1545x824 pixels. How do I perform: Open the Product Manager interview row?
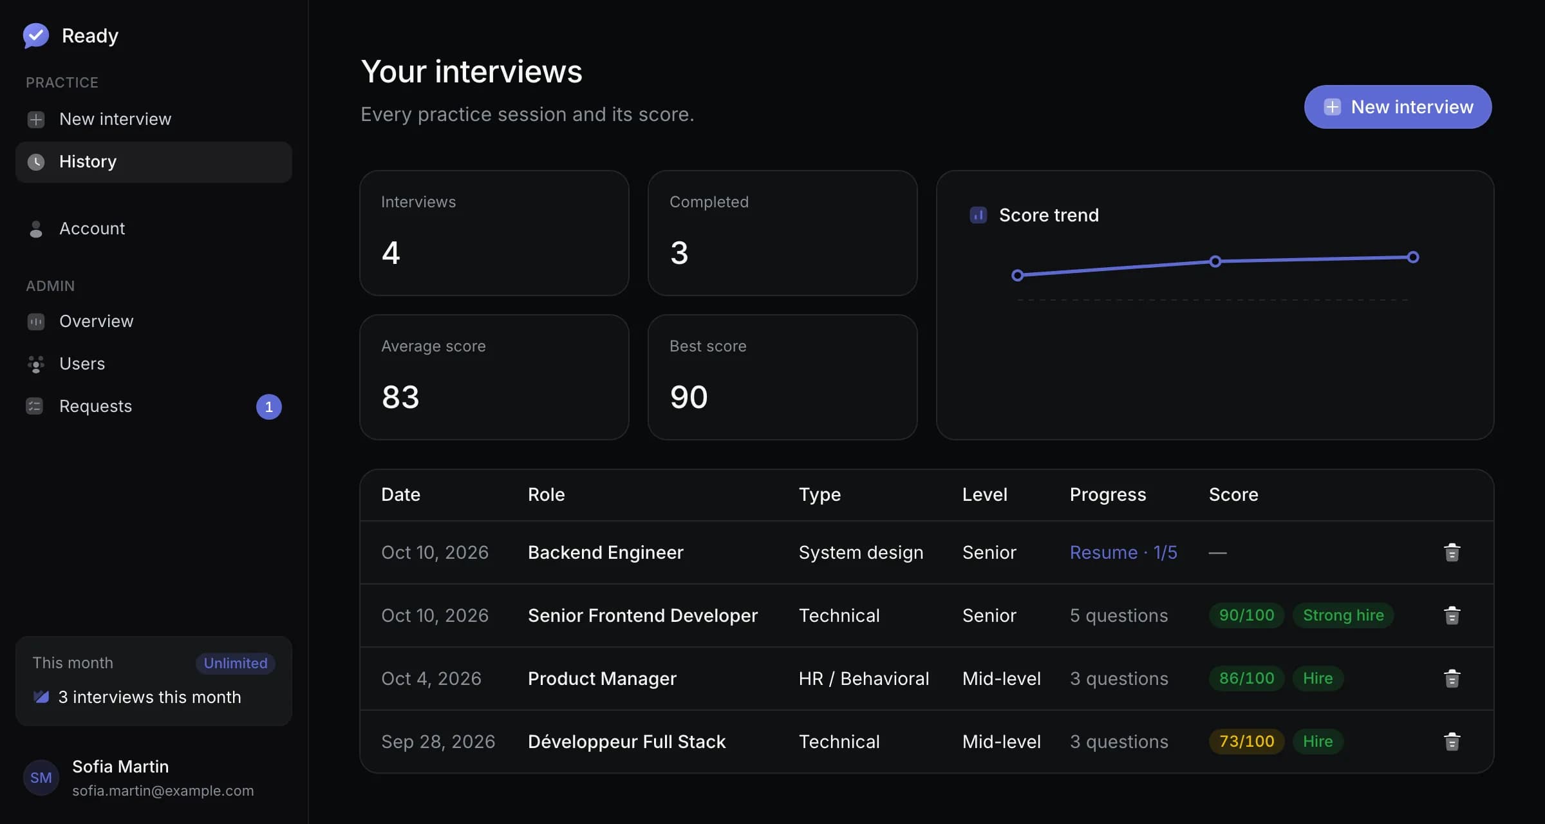click(926, 679)
